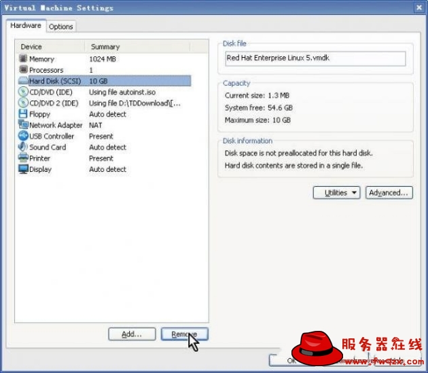Switch to the Options tab

coord(61,26)
